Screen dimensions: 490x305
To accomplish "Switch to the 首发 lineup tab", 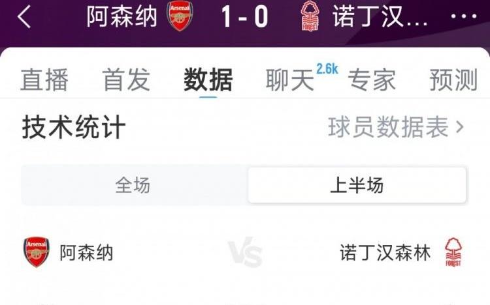I will point(126,81).
